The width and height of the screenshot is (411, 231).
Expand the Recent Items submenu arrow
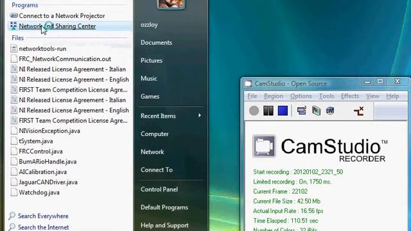coord(200,116)
